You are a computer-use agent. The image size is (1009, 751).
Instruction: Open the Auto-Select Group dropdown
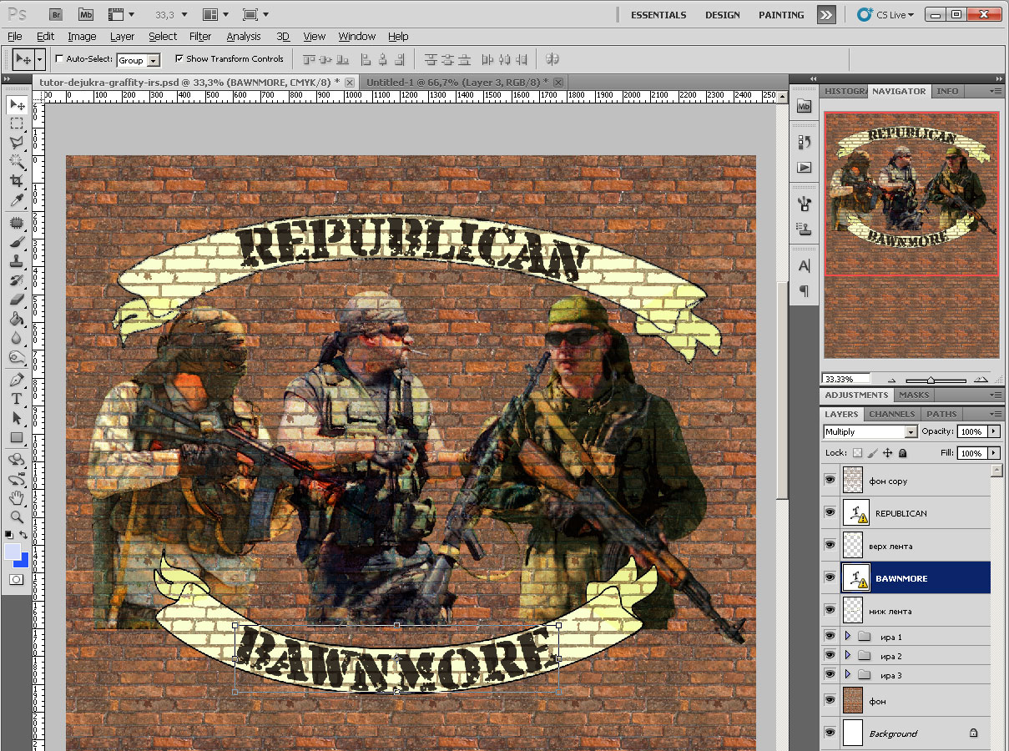pos(139,60)
